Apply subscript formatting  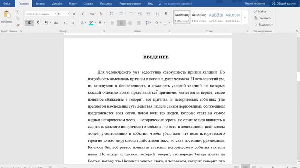point(65,23)
